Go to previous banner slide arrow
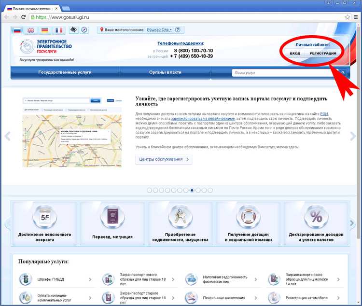 [7, 136]
